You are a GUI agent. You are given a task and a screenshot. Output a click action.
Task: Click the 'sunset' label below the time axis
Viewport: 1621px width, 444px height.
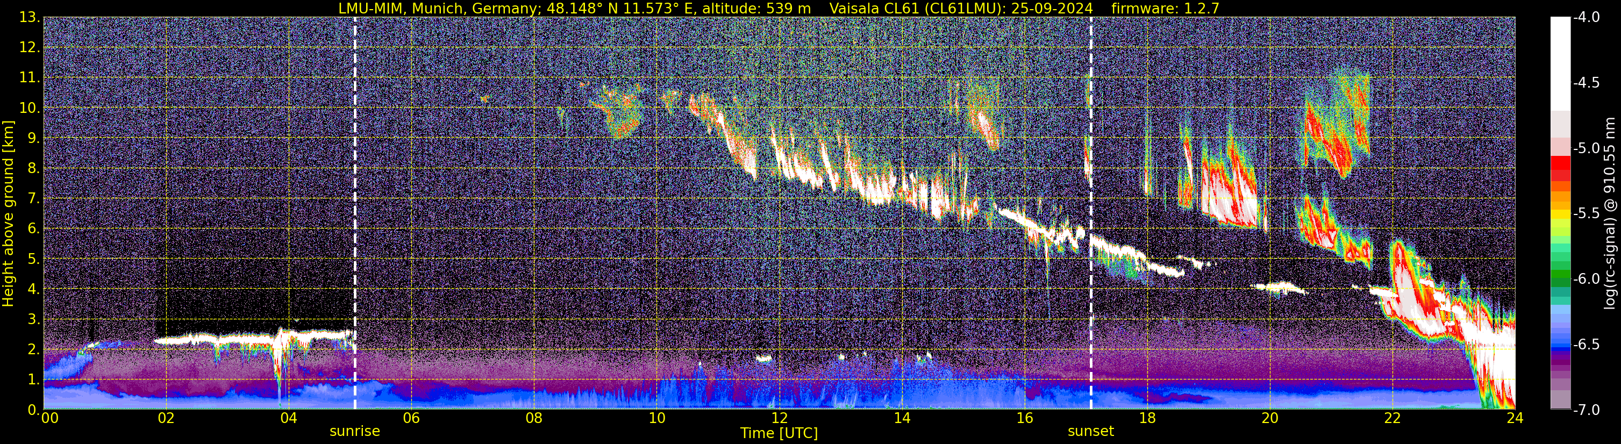[x=1090, y=432]
